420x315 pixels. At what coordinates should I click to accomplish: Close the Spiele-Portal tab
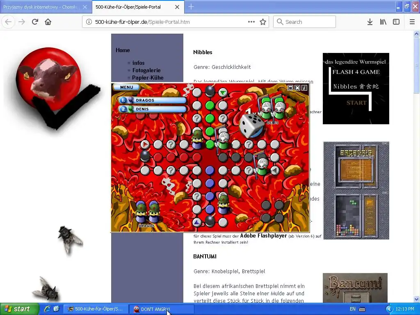tap(177, 7)
